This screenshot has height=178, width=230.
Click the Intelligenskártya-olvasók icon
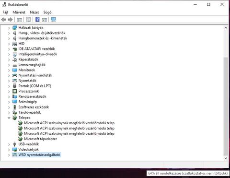(x=15, y=54)
